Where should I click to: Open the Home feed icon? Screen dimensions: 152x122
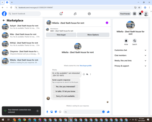click(61, 14)
